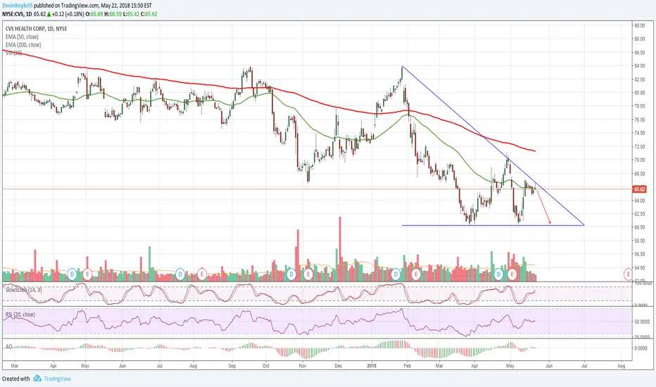Select the Vol (20) indicator label
This screenshot has height=387, width=656.
point(13,53)
